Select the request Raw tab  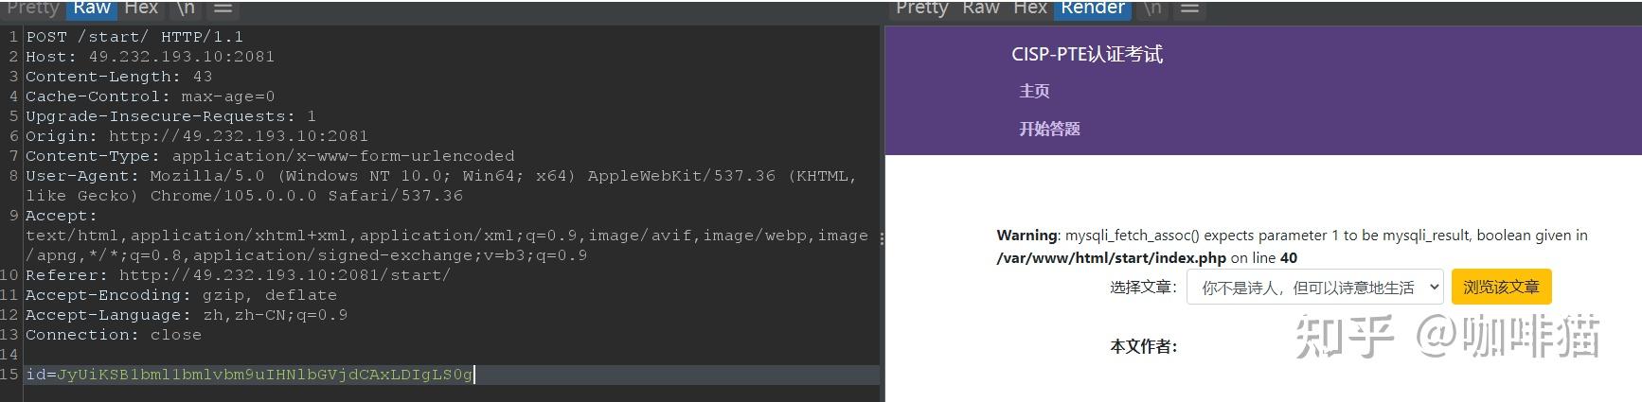tap(92, 9)
